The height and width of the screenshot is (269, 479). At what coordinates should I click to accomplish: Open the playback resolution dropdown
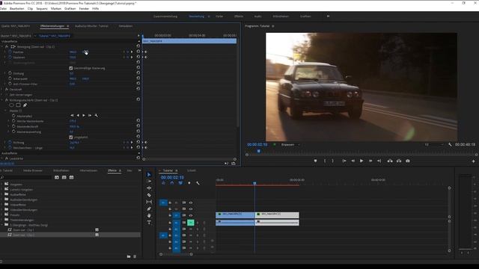tap(434, 144)
